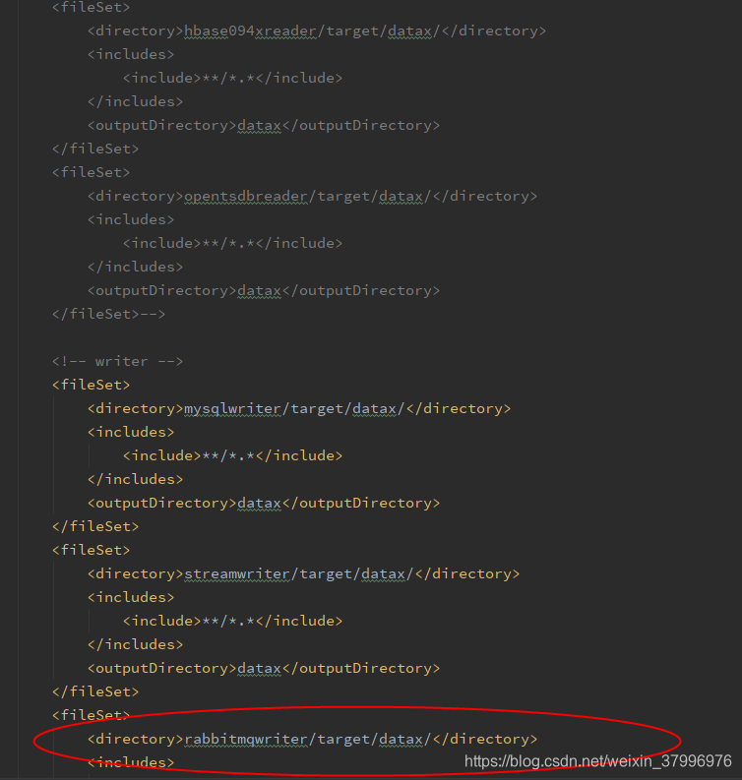The width and height of the screenshot is (742, 780).
Task: Click the </includes> tag in the opentsdbreader block
Action: (x=136, y=267)
